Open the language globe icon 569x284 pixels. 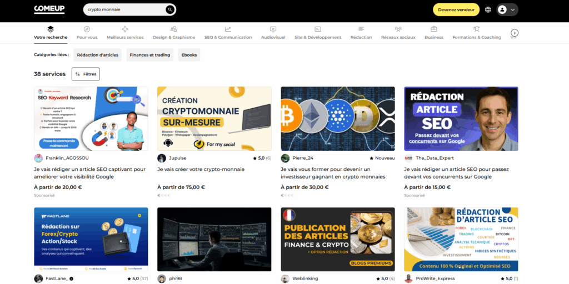click(488, 10)
